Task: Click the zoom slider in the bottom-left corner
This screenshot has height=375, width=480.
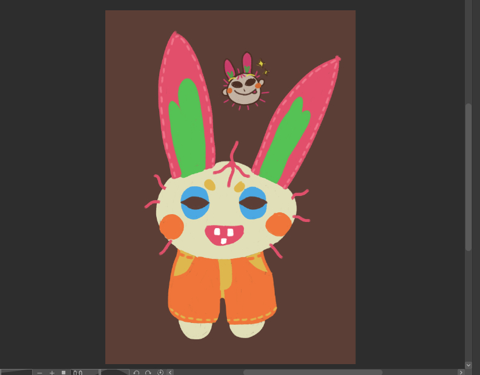Action: click(16, 372)
